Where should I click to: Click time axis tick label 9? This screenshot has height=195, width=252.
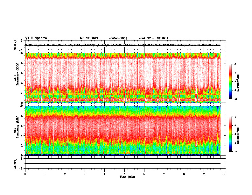pos(204,174)
